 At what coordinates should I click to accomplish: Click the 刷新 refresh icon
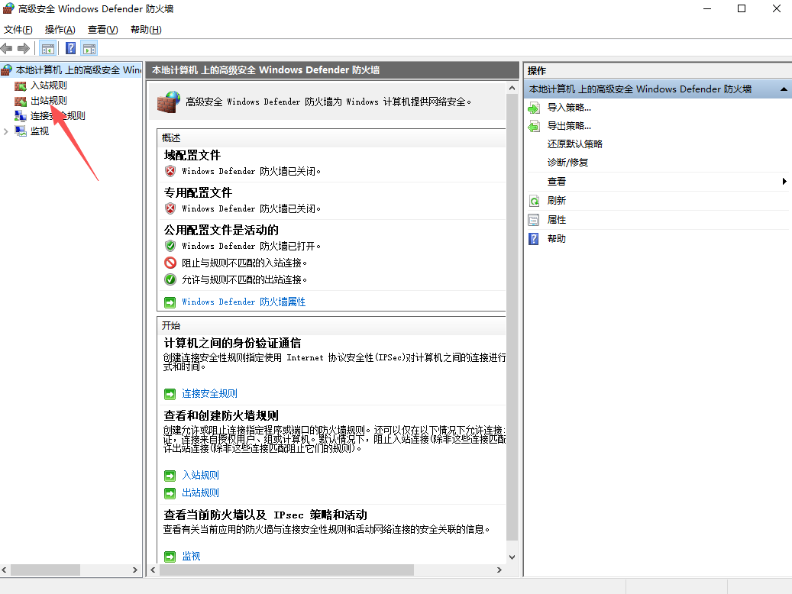coord(533,200)
